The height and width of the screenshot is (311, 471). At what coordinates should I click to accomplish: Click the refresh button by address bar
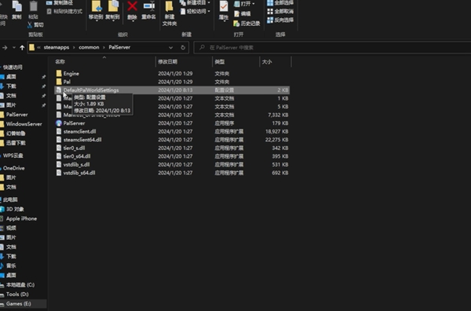pos(183,47)
